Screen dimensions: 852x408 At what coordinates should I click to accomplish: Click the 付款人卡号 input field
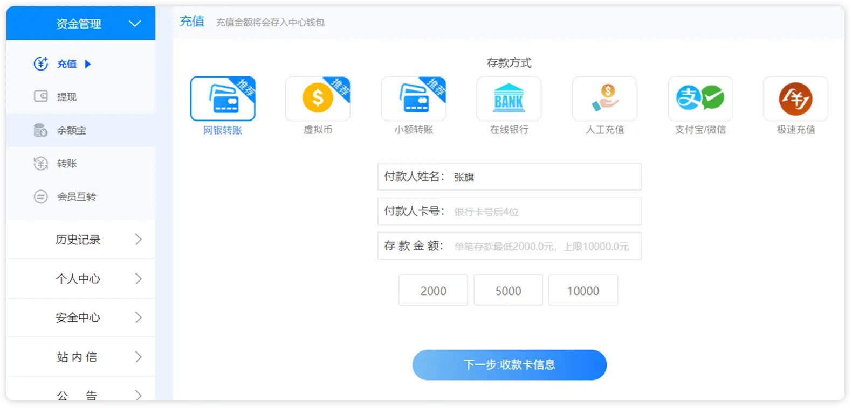(x=545, y=212)
